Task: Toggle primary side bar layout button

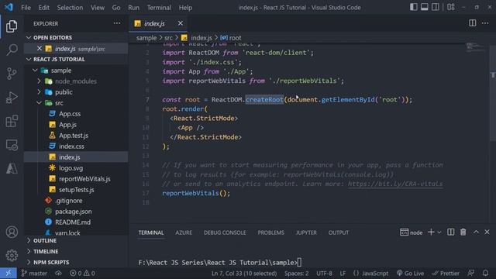Action: point(413,7)
